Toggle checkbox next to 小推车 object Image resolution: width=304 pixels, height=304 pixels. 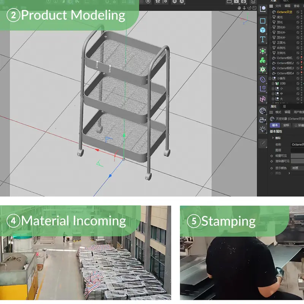click(x=298, y=78)
